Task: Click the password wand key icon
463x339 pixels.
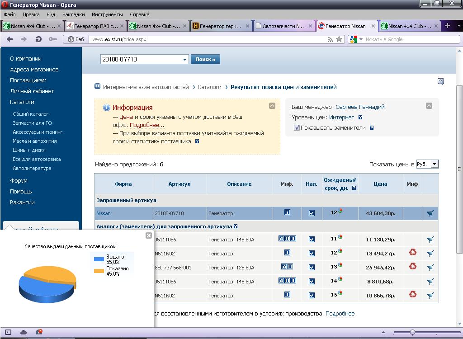Action: pyautogui.click(x=53, y=39)
